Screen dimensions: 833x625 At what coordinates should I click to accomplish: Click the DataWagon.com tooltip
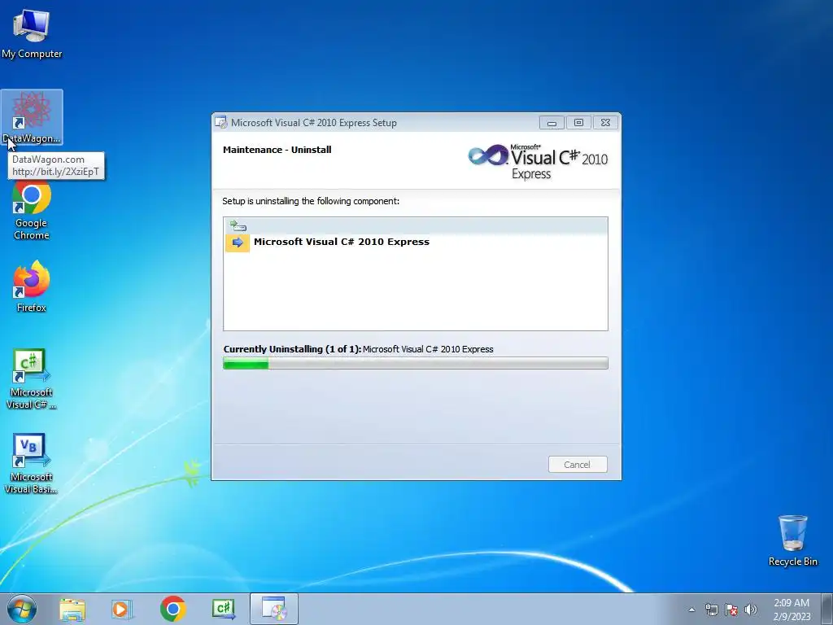[56, 165]
